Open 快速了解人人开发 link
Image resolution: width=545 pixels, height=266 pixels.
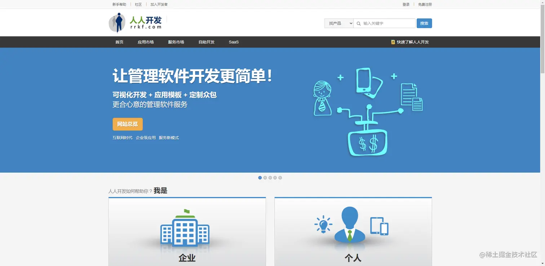[x=413, y=42]
